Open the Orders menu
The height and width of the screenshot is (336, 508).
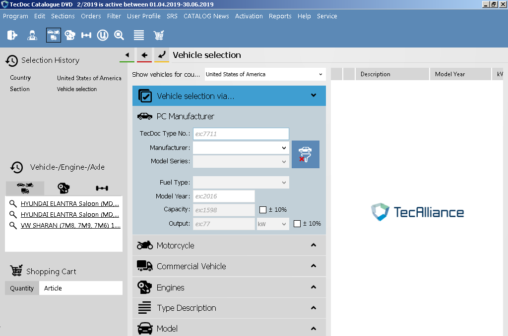coord(91,16)
